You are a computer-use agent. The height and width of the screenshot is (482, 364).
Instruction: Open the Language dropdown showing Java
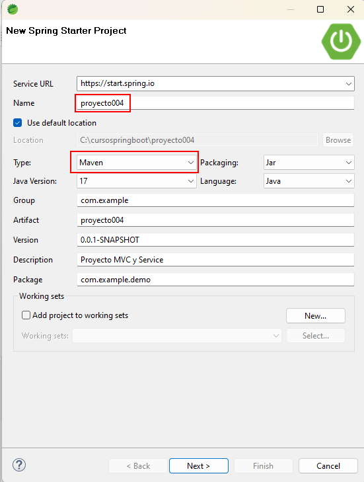point(309,181)
